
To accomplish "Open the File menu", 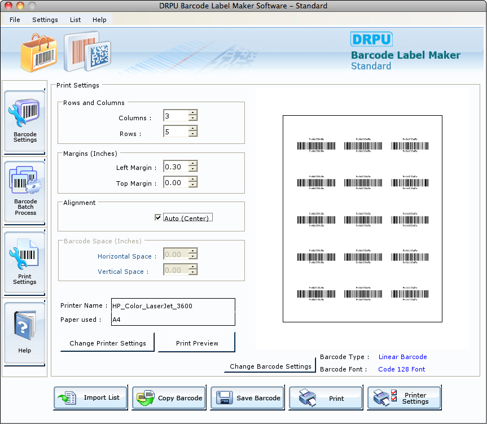I will click(15, 20).
